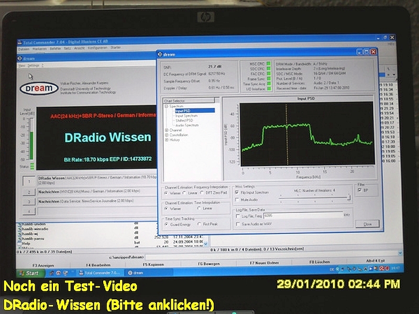Image resolution: width=419 pixels, height=314 pixels.
Task: Select Input Spectrum chart
Action: 186,116
